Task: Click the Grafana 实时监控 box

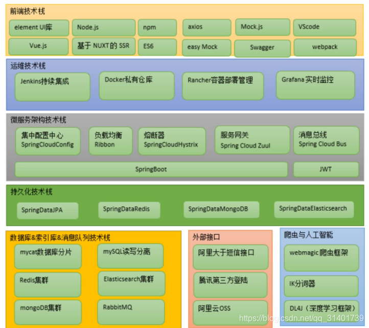Action: tap(315, 85)
